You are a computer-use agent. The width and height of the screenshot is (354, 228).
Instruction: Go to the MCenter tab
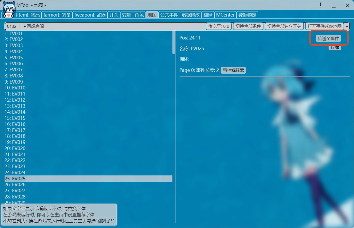click(x=225, y=15)
